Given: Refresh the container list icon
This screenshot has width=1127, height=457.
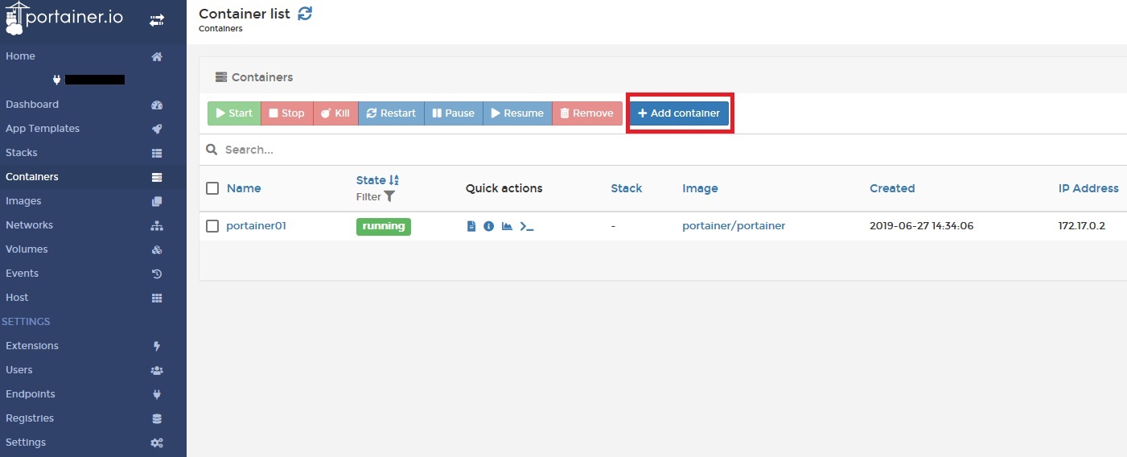Looking at the screenshot, I should coord(305,13).
